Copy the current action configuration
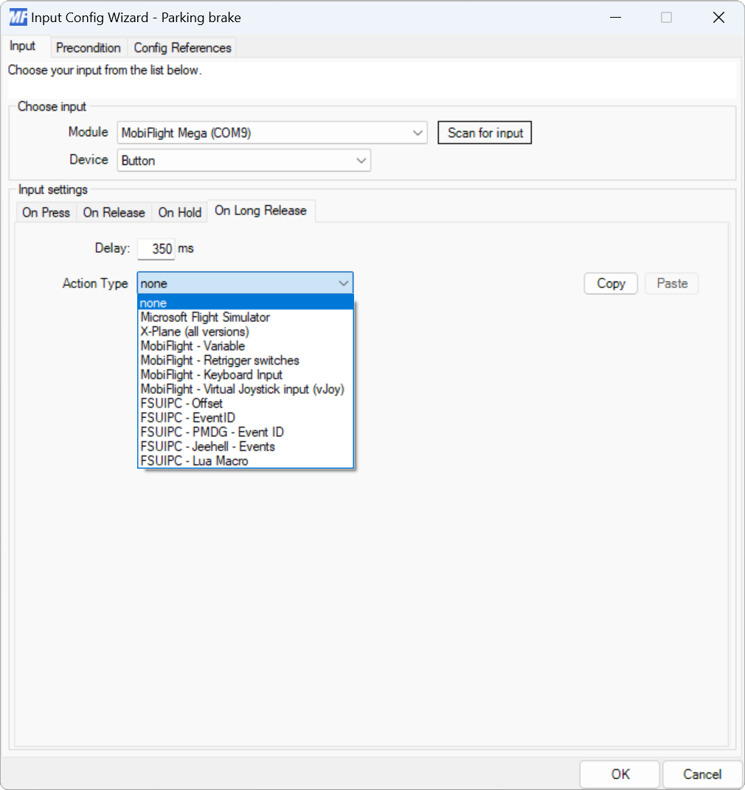Image resolution: width=745 pixels, height=790 pixels. tap(610, 283)
